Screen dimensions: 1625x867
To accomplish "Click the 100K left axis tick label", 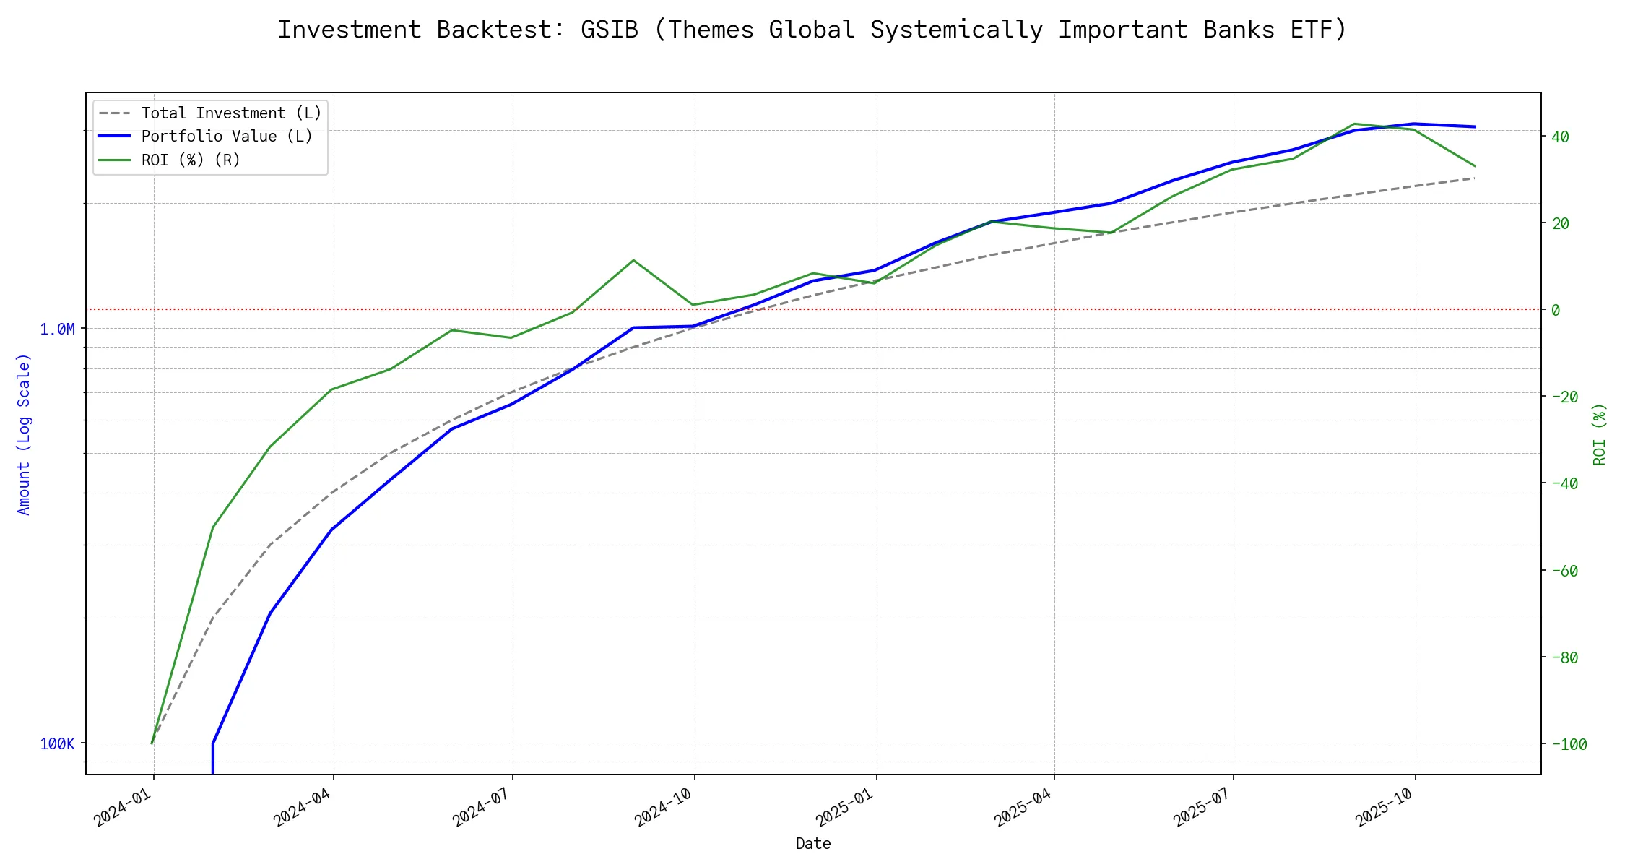I will (57, 744).
